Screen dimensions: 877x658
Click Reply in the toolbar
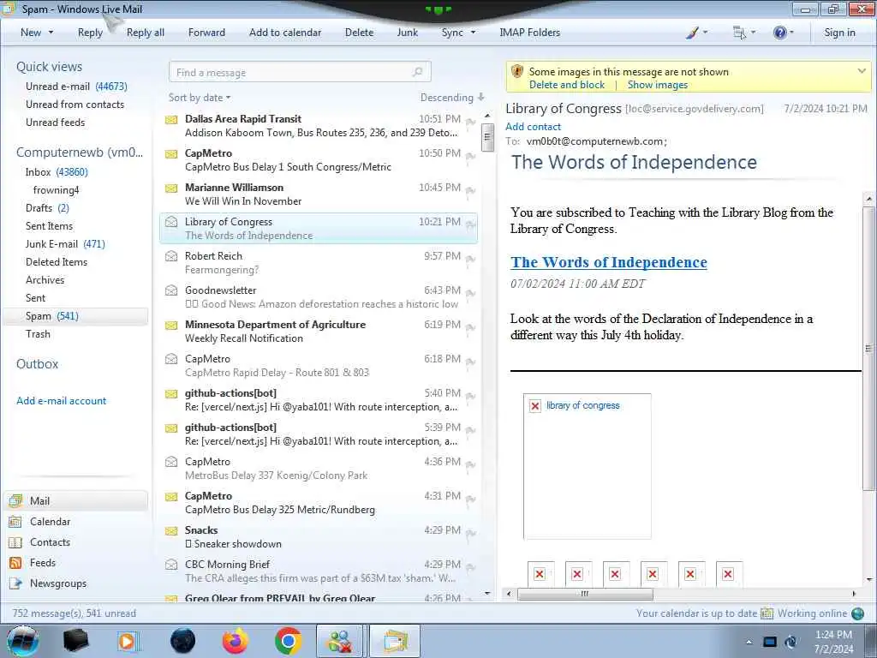[90, 33]
